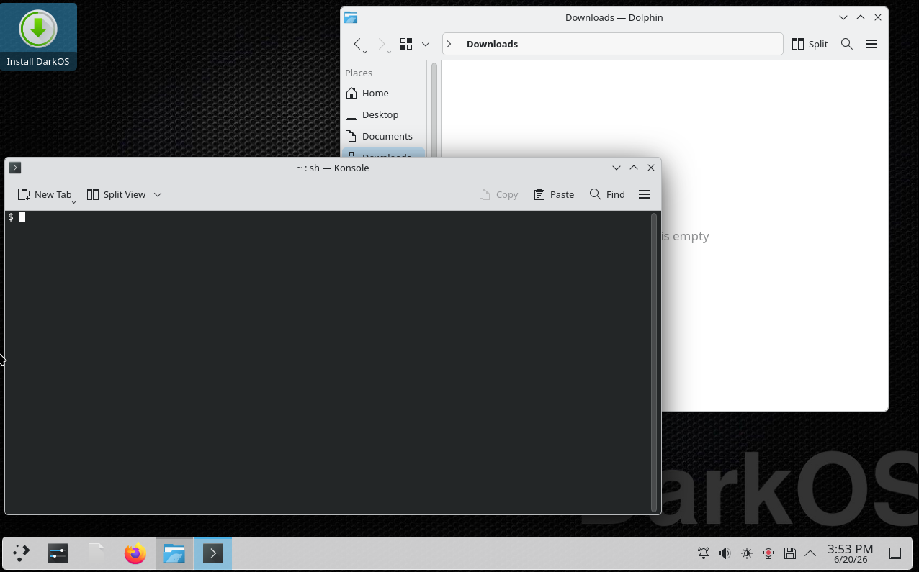Open the volume tray icon
The height and width of the screenshot is (572, 919).
[725, 553]
